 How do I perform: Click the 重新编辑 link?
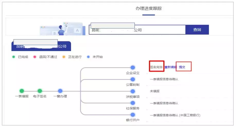point(171,67)
